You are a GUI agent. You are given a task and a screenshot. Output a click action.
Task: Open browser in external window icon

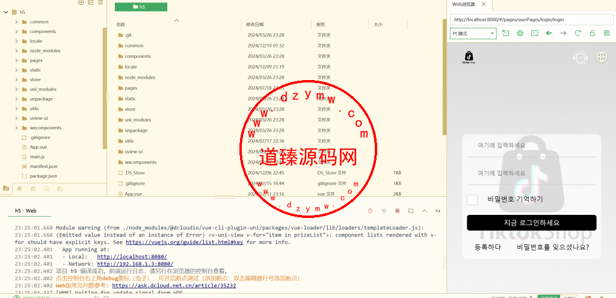coord(505,34)
